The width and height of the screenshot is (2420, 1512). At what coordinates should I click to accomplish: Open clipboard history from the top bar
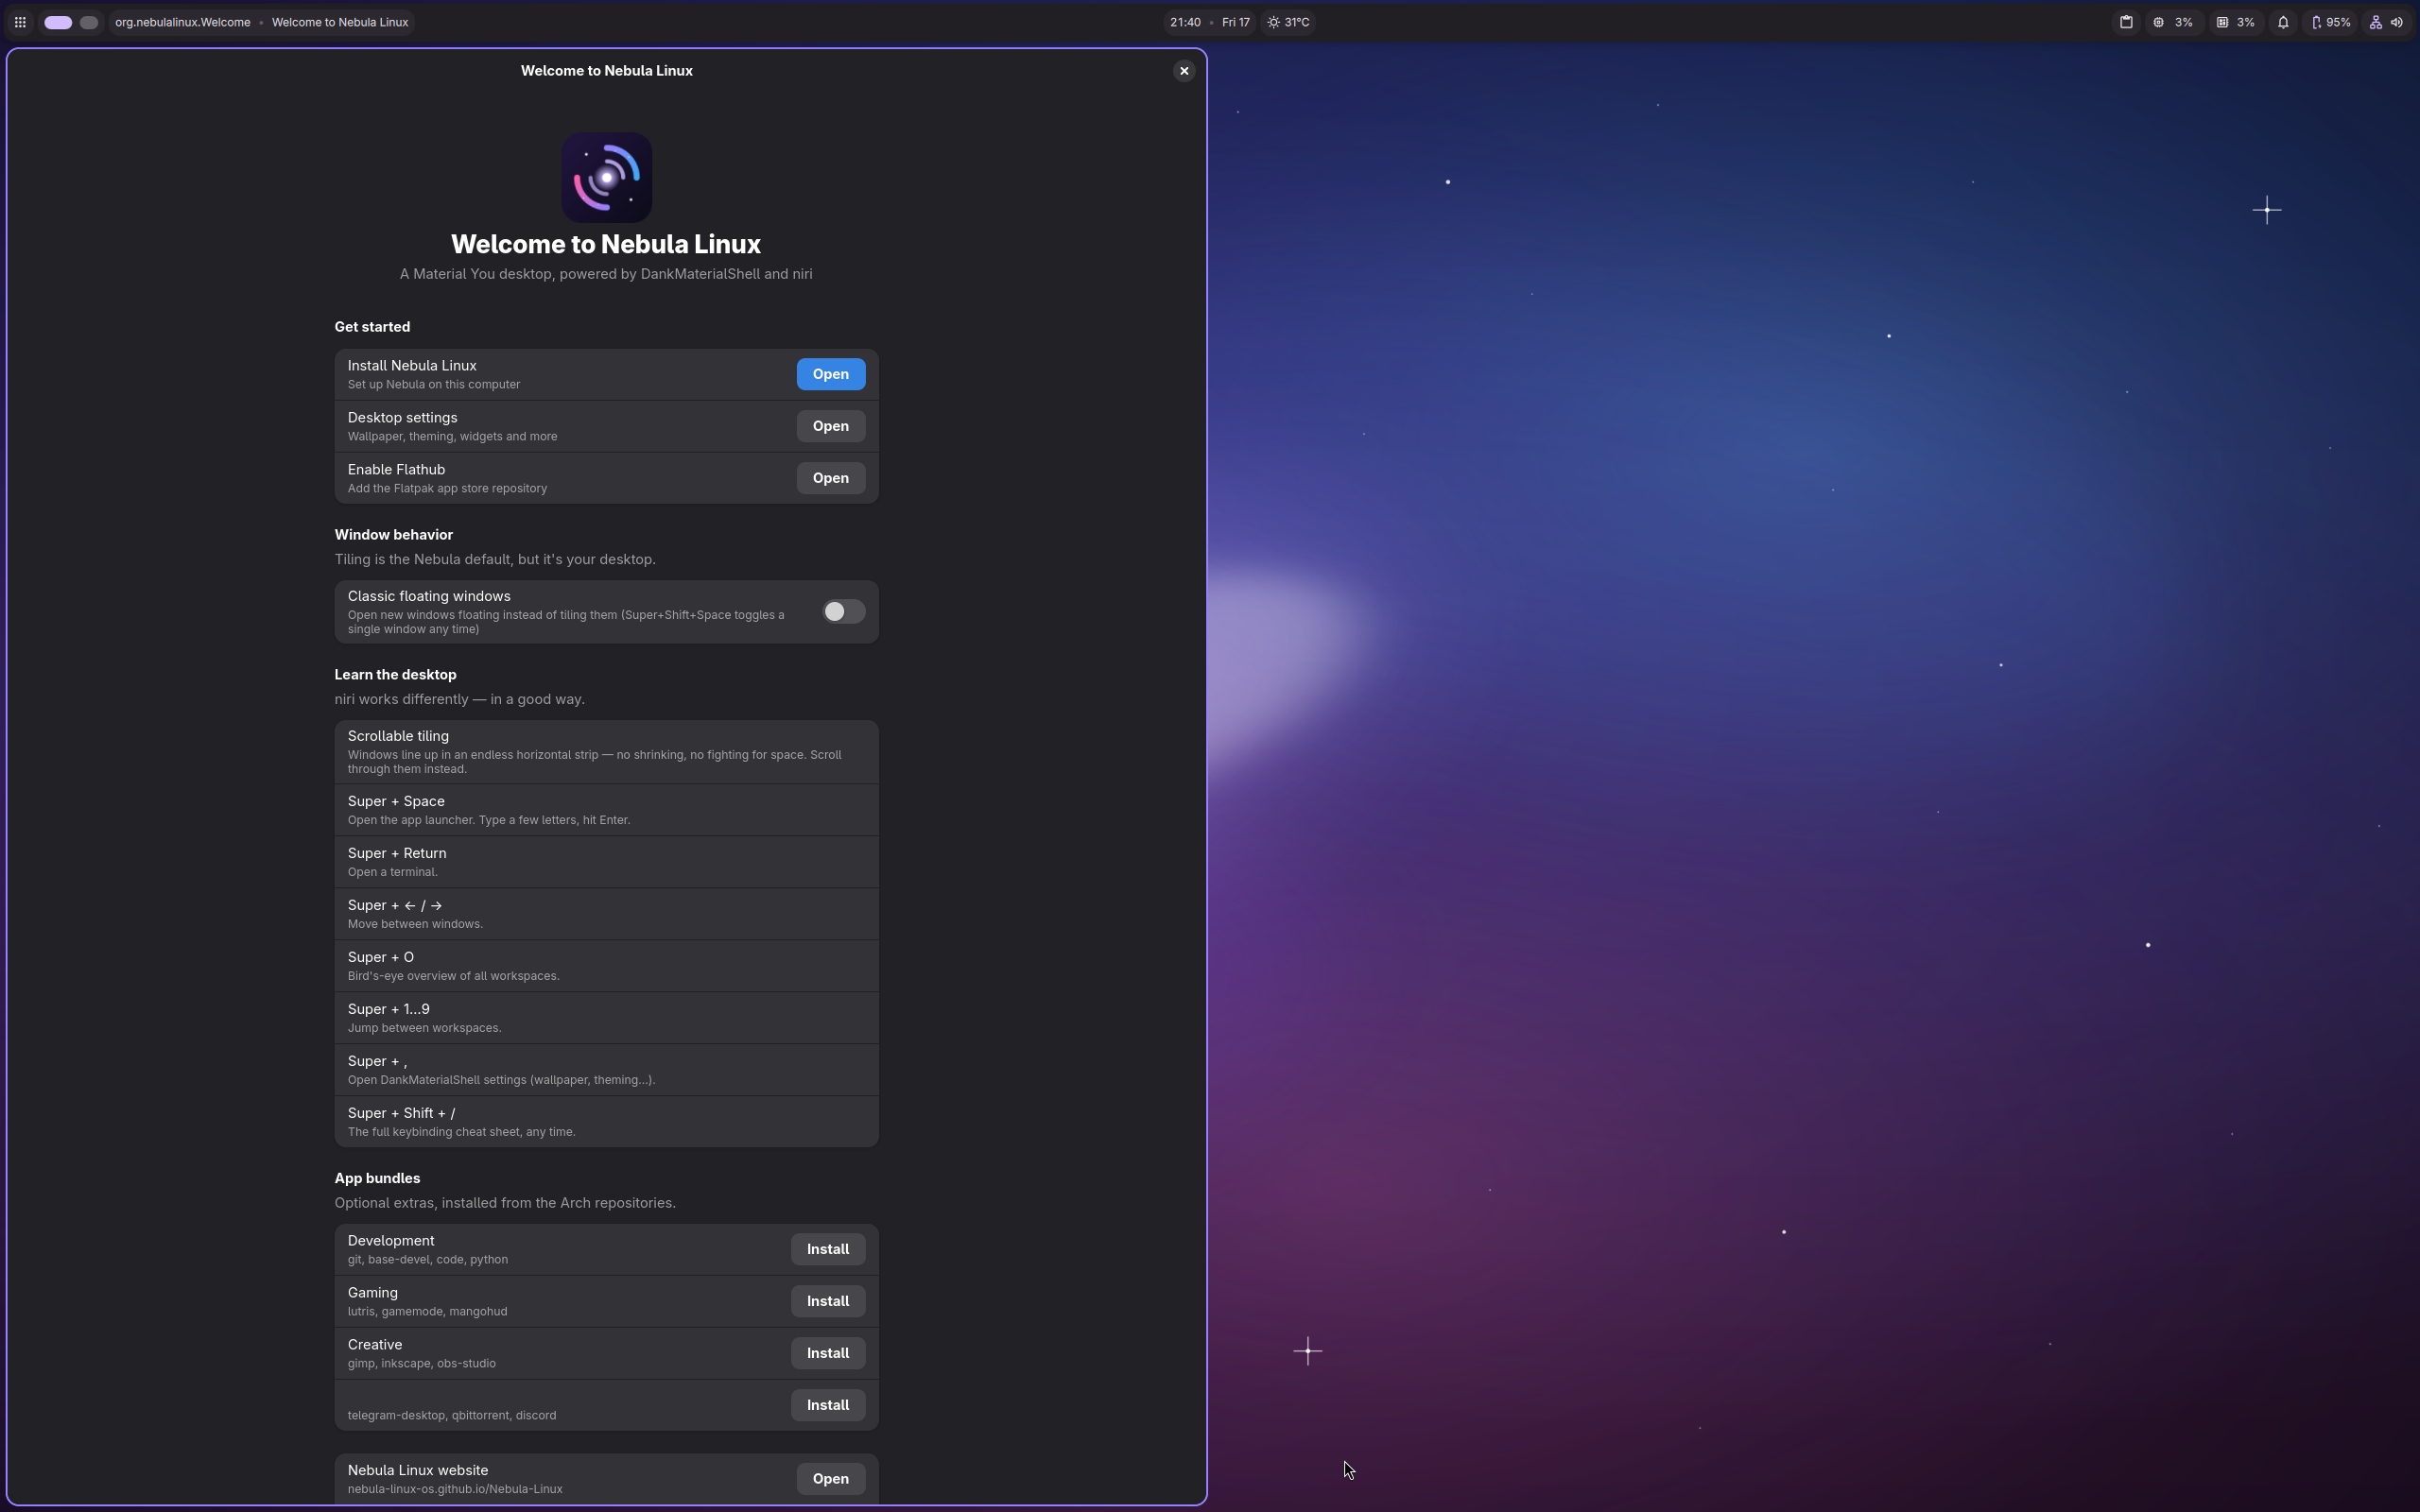click(x=2126, y=22)
